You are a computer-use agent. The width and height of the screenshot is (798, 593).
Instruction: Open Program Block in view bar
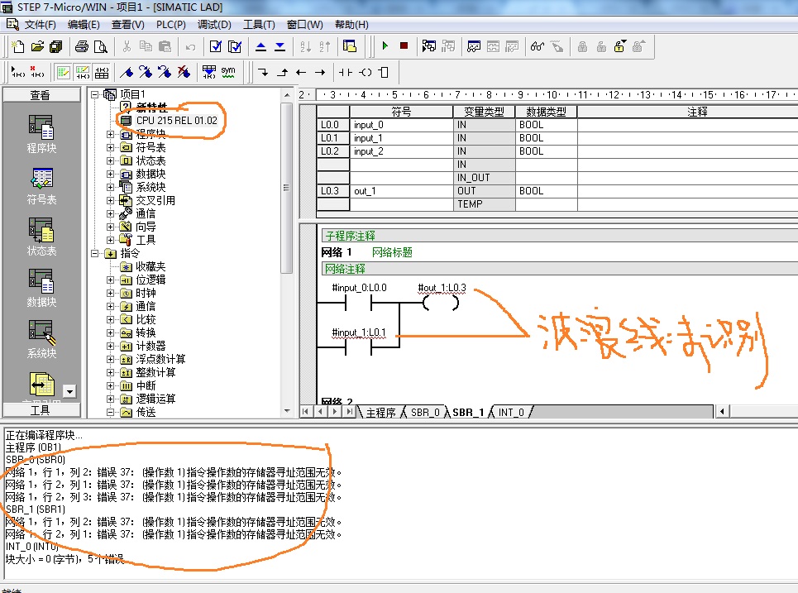pyautogui.click(x=41, y=133)
